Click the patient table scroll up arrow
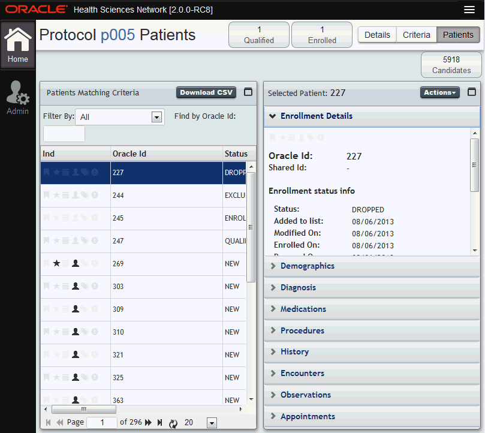The width and height of the screenshot is (485, 433). tap(251, 167)
